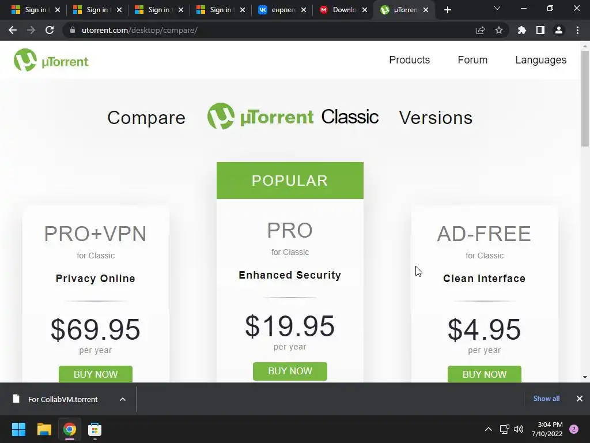Screen dimensions: 590x443
Task: Buy the PRO+VPN plan
Action: coord(96,374)
